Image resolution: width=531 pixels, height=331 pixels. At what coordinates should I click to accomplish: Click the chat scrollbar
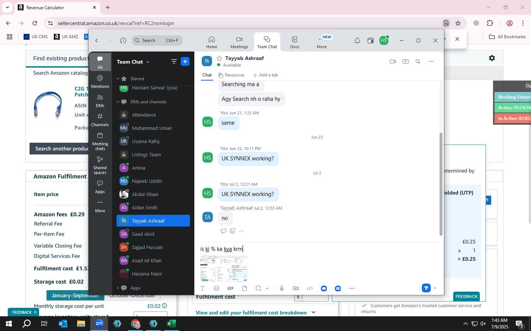pos(441,184)
